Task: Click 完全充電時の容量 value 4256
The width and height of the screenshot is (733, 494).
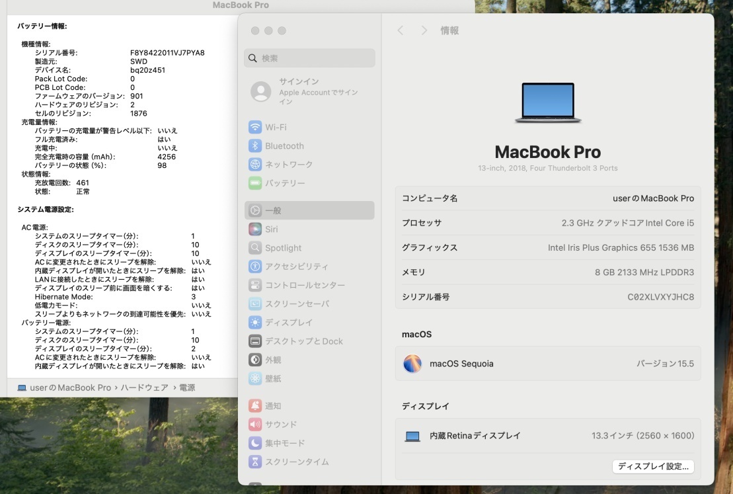Action: click(x=167, y=157)
